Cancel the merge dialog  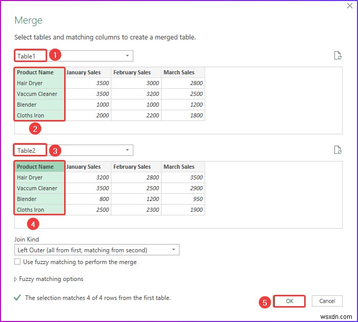[327, 301]
